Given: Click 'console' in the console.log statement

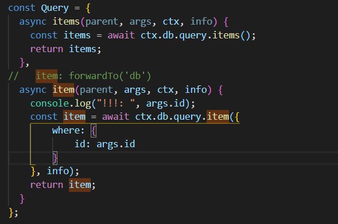Looking at the screenshot, I should [x=49, y=103].
